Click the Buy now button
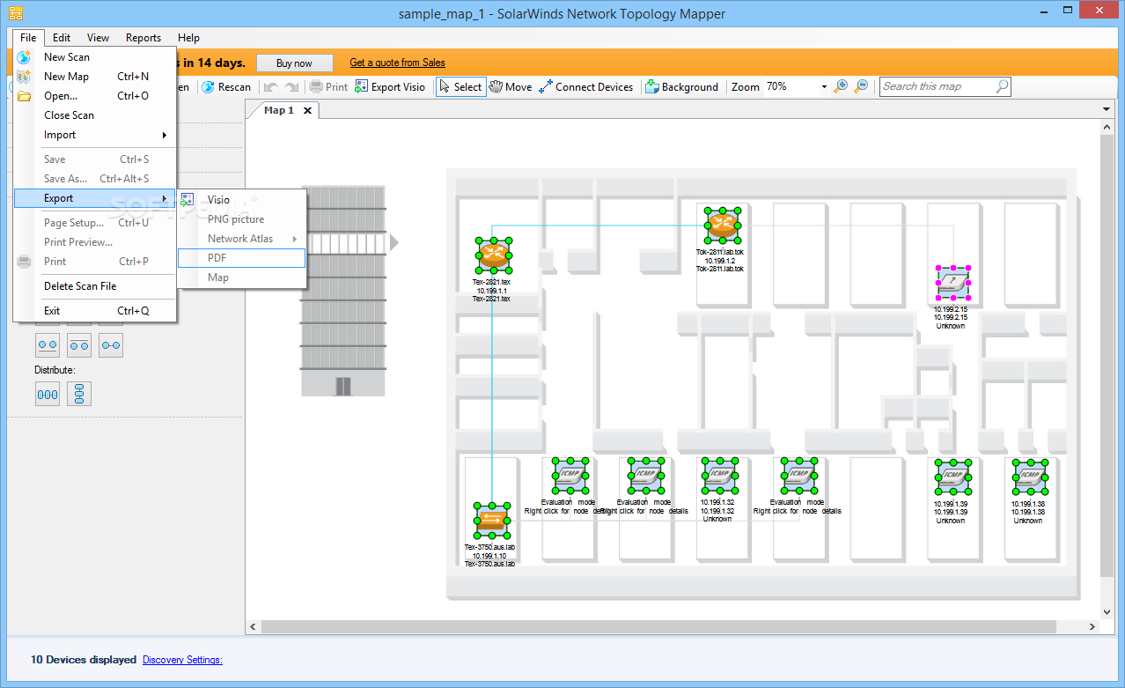Screen dimensions: 1125x688 (x=295, y=63)
